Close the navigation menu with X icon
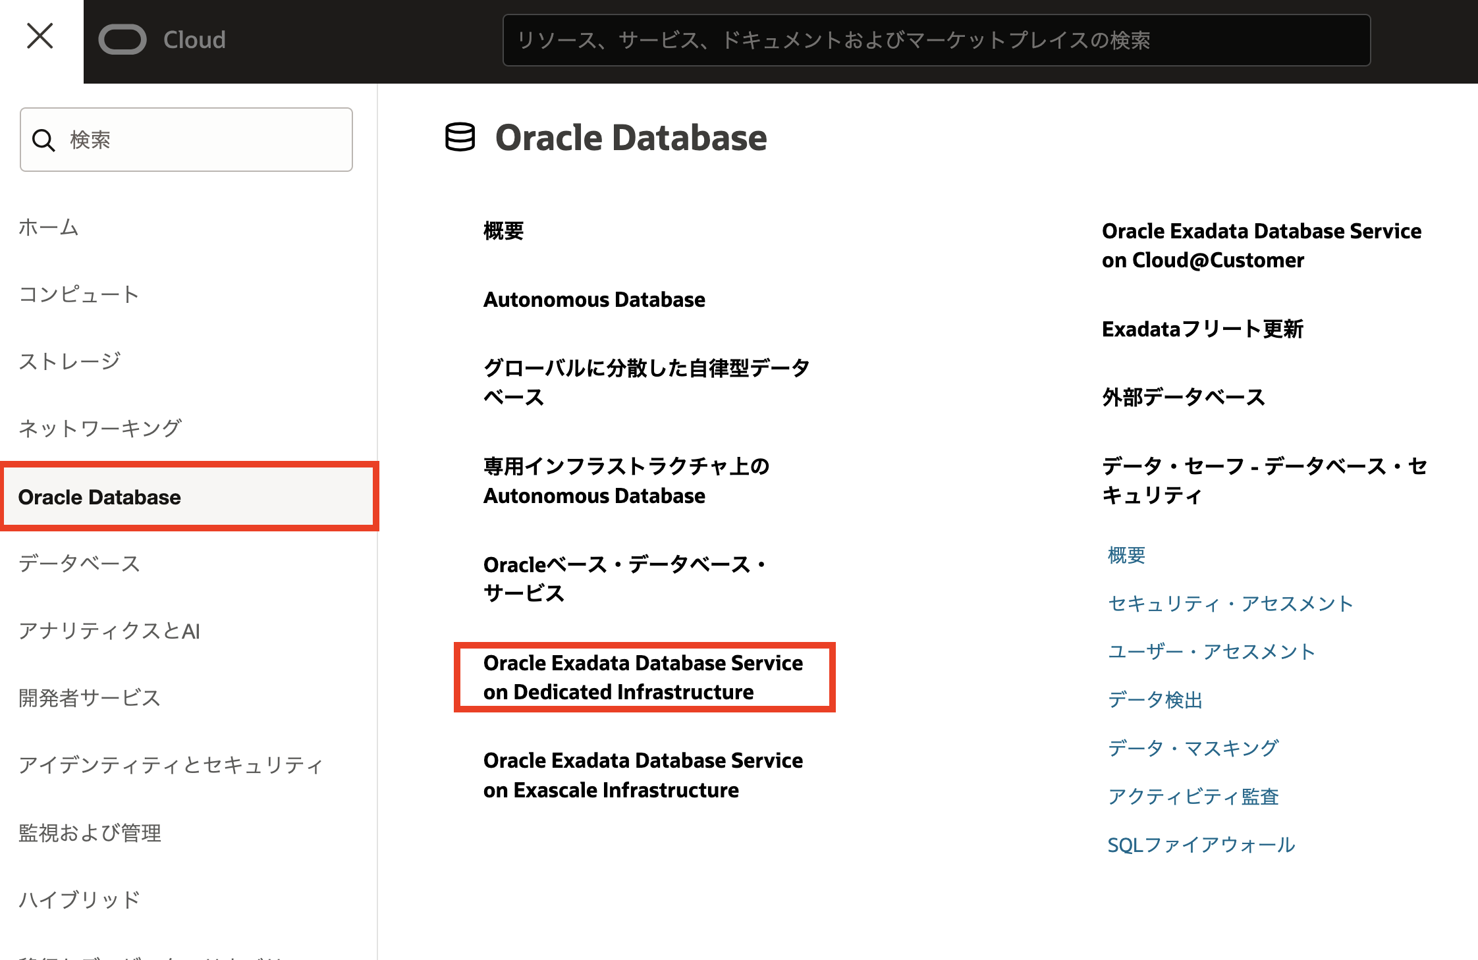The image size is (1478, 960). [40, 36]
